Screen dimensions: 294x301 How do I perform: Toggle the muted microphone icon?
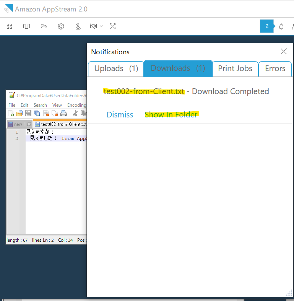tap(78, 26)
